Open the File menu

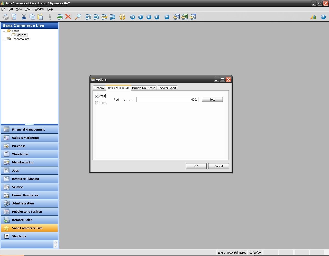point(3,9)
